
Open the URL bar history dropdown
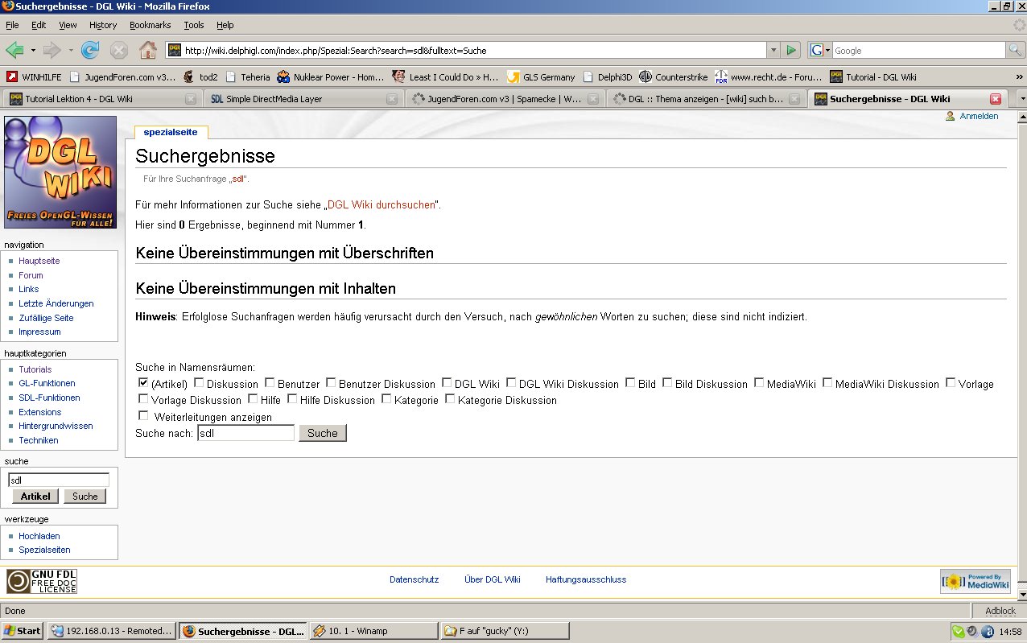tap(773, 51)
